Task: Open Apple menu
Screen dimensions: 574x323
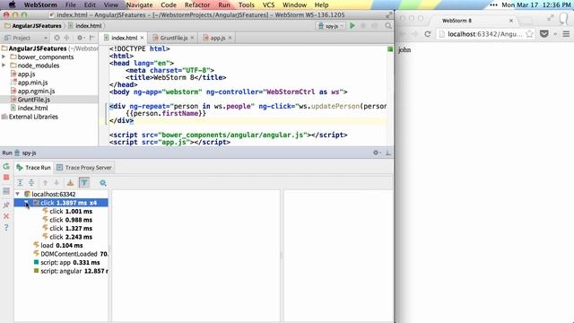Action: (12, 4)
